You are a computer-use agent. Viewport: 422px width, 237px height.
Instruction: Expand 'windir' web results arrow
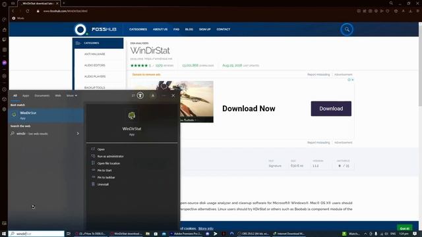point(78,134)
